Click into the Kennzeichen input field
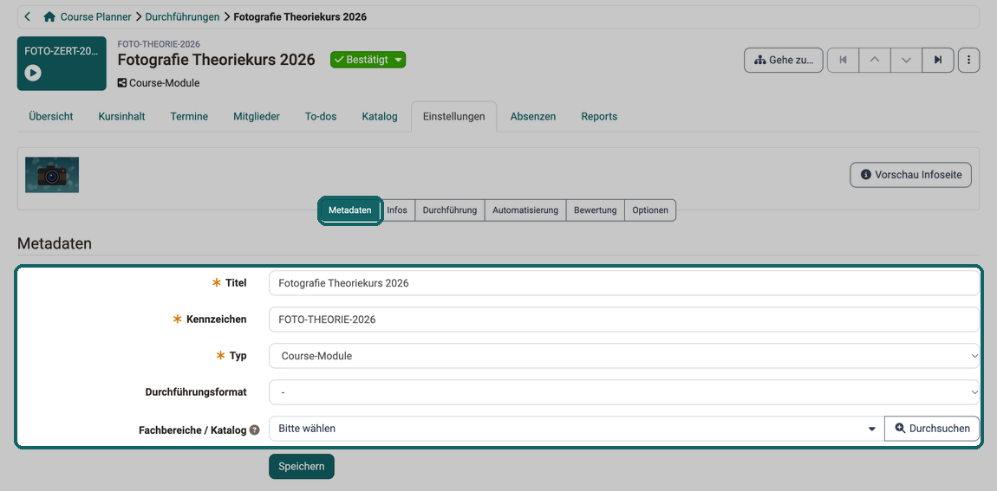The image size is (997, 491). (623, 320)
